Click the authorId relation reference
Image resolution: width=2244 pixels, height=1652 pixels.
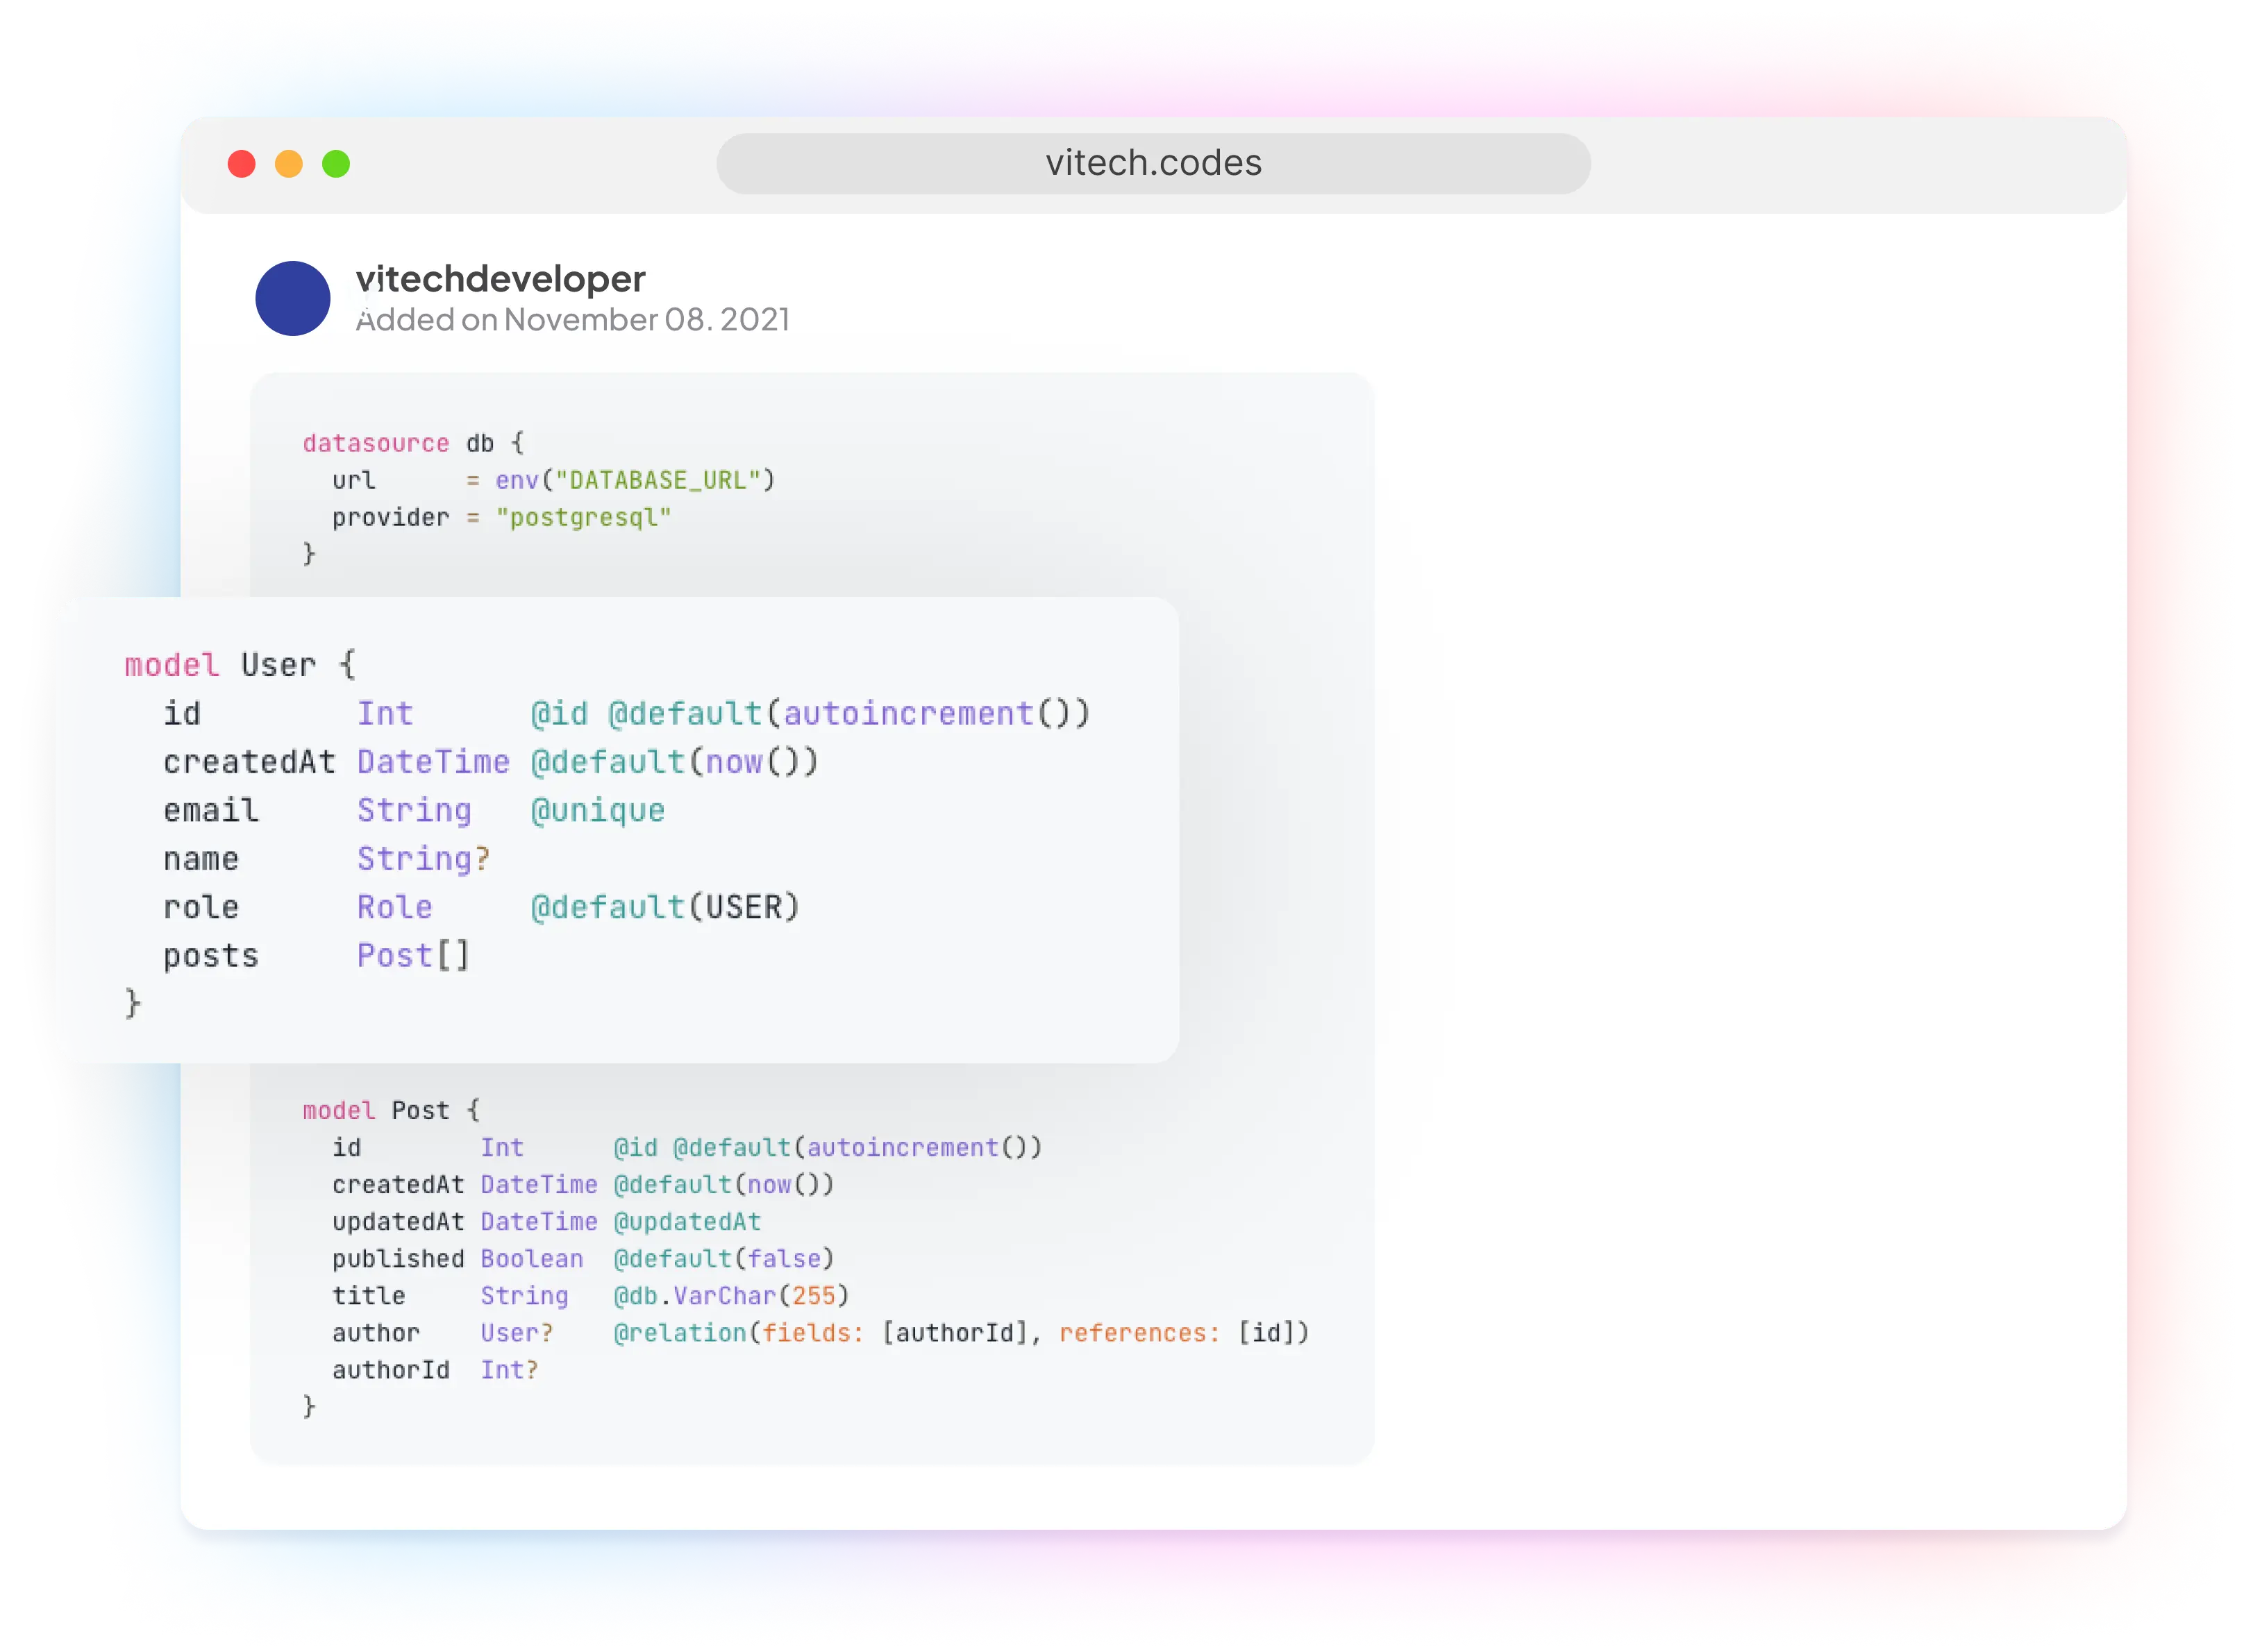coord(956,1333)
